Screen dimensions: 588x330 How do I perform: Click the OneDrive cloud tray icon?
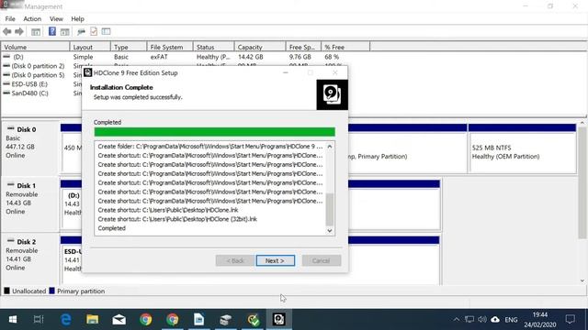tap(495, 320)
